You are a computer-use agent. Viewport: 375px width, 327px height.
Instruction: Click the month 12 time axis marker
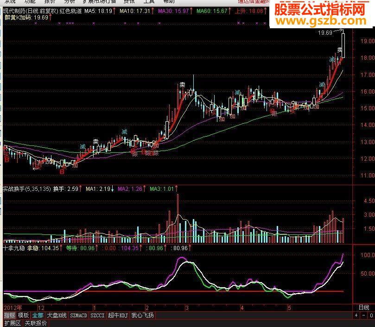(x=41, y=308)
